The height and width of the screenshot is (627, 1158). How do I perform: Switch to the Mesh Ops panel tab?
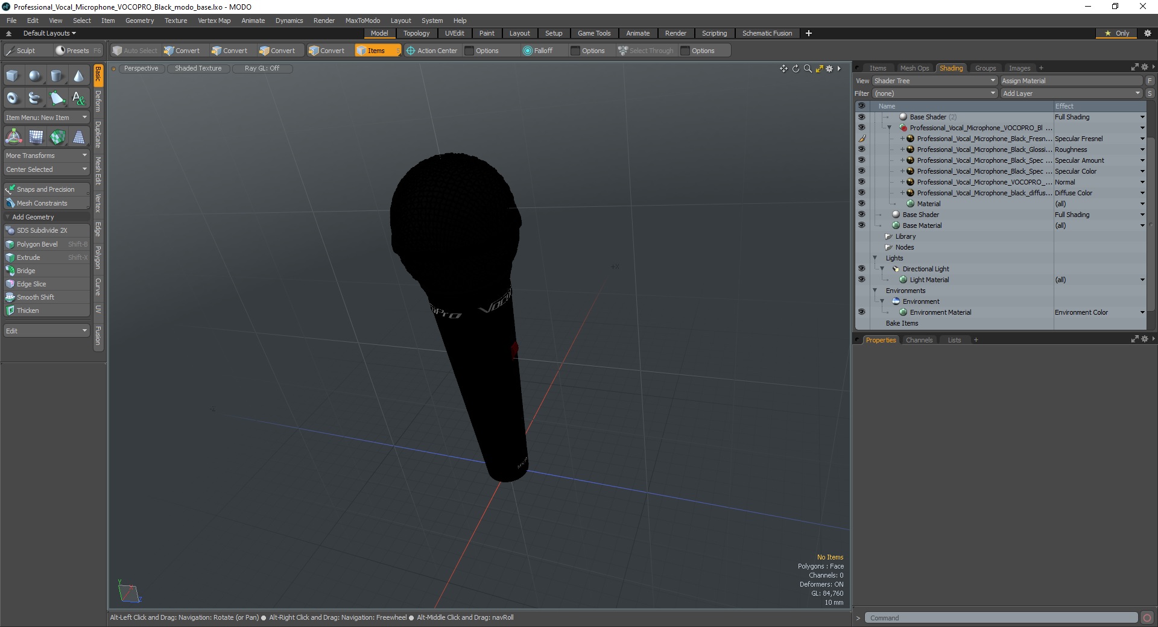[914, 68]
